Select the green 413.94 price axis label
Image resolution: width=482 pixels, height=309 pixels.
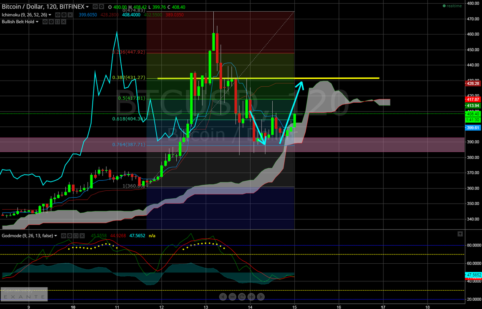click(x=473, y=105)
